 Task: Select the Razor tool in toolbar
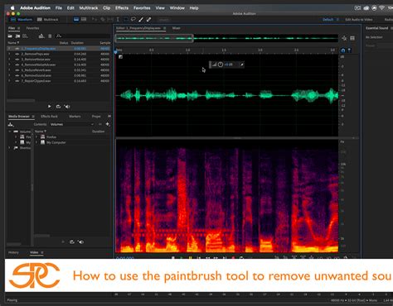tap(103, 19)
